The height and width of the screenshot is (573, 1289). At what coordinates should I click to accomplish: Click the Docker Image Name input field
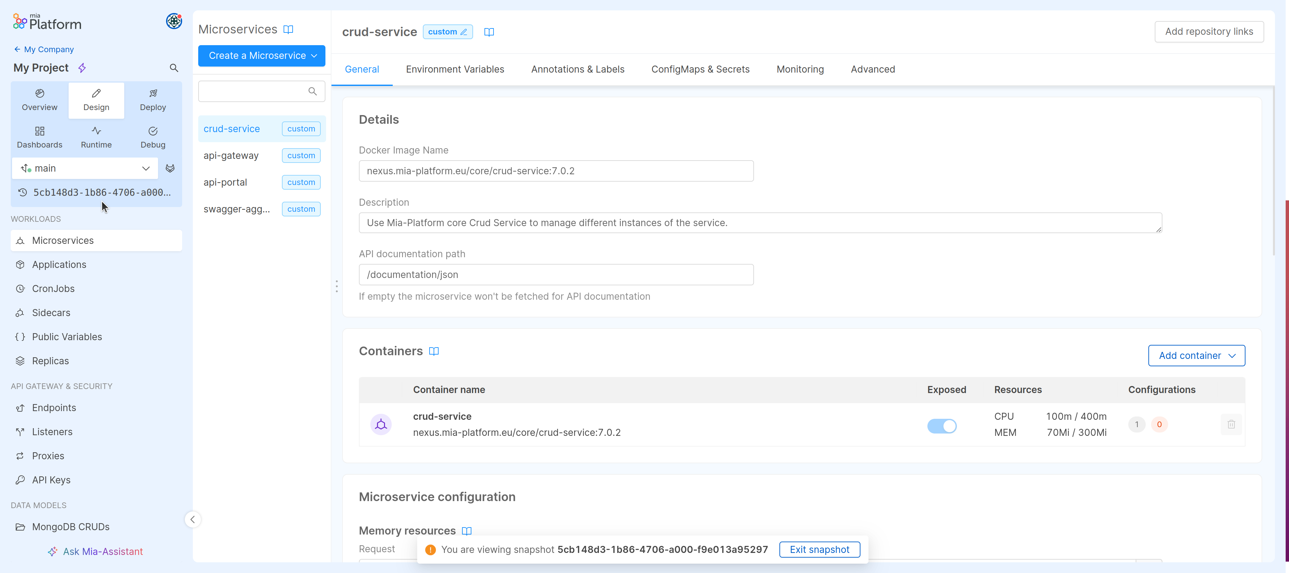tap(556, 171)
